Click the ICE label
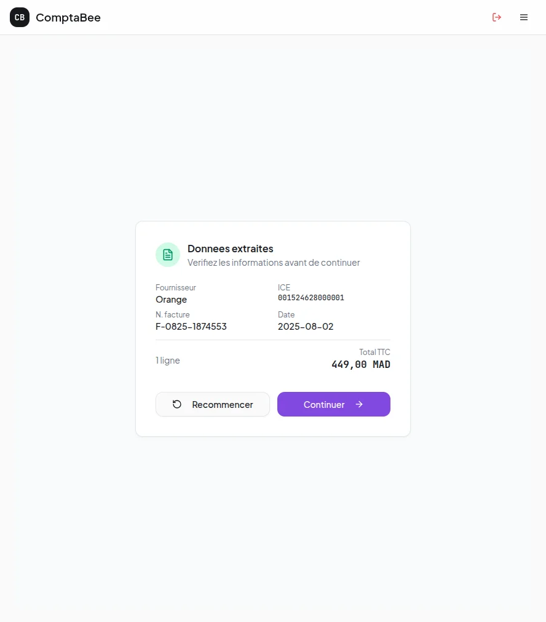The image size is (546, 622). tap(284, 287)
